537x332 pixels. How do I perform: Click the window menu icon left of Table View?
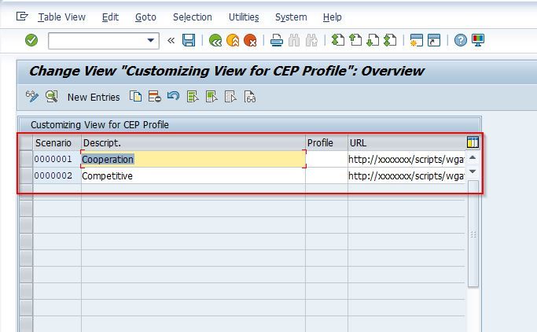(x=22, y=16)
